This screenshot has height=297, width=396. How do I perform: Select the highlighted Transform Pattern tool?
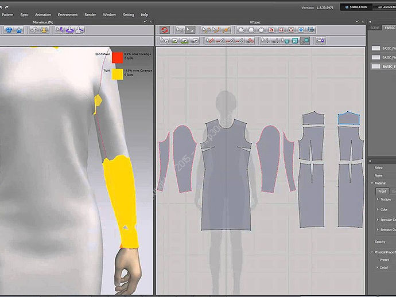pos(190,30)
